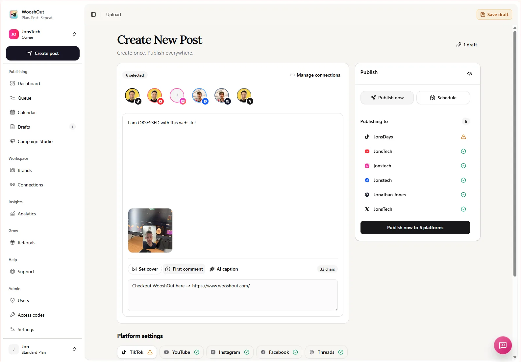Click the Create post button
The image size is (521, 362).
tap(43, 53)
